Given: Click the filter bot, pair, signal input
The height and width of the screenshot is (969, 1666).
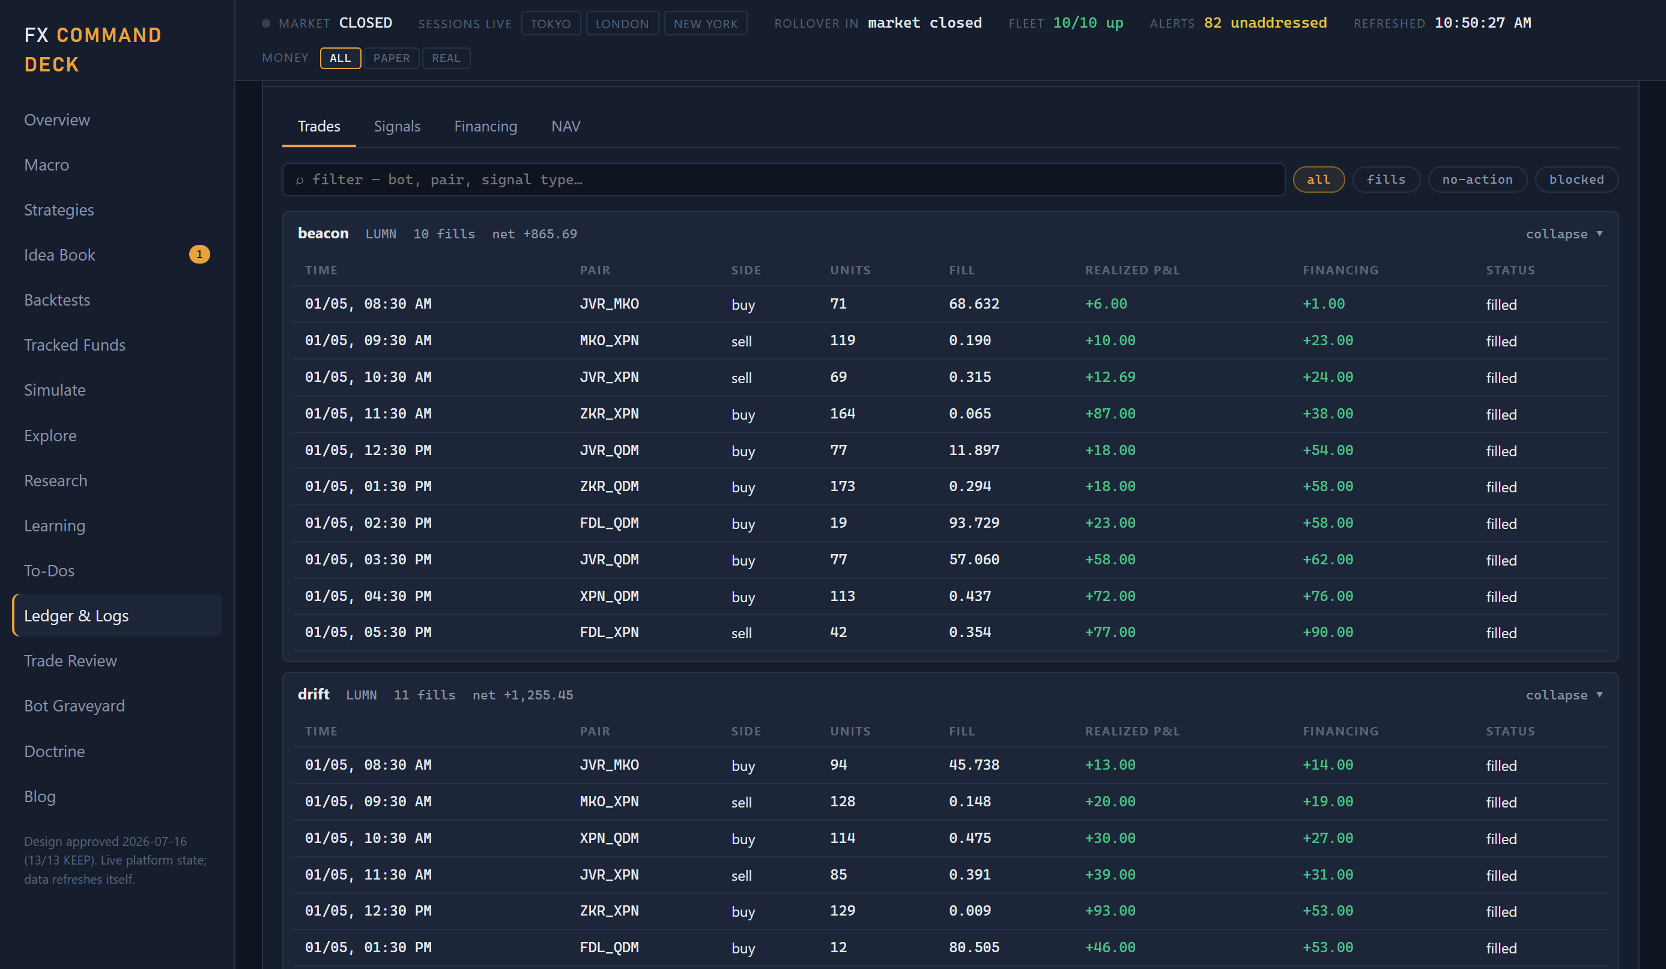Looking at the screenshot, I should (783, 180).
